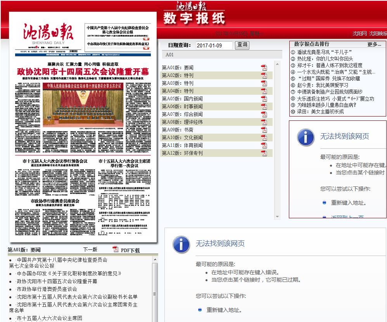This screenshot has height=322, width=387.
Task: Open 第A09版：书斋 page link
Action: (178, 130)
